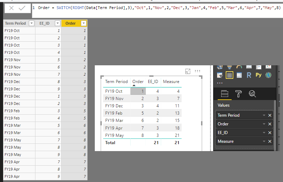Image resolution: width=283 pixels, height=182 pixels.
Task: Select the Python visual icon
Action: click(258, 75)
